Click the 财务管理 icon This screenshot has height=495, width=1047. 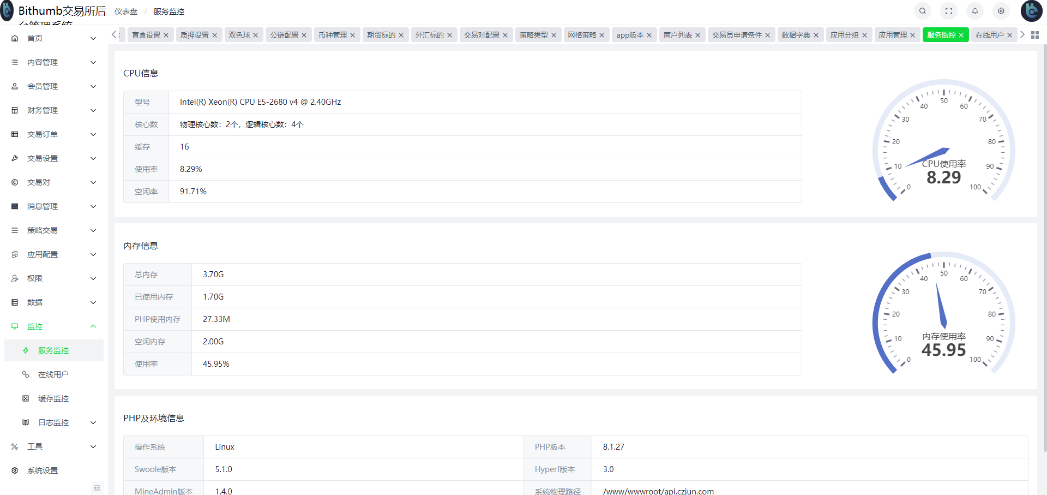pyautogui.click(x=15, y=110)
